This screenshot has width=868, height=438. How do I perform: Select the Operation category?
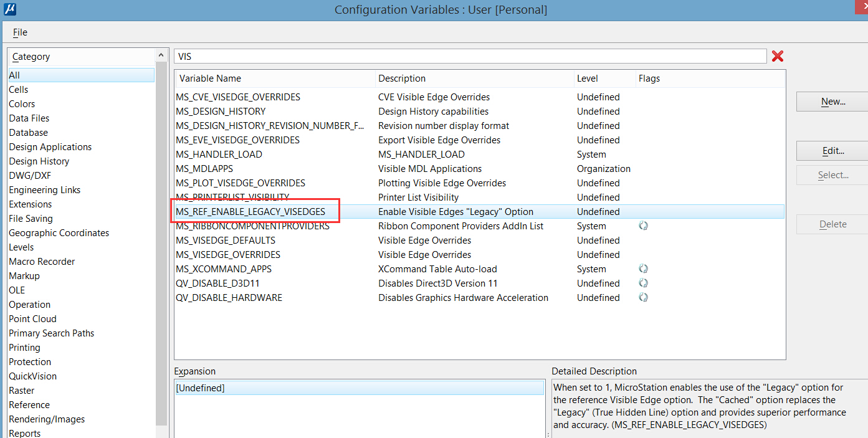pyautogui.click(x=29, y=305)
